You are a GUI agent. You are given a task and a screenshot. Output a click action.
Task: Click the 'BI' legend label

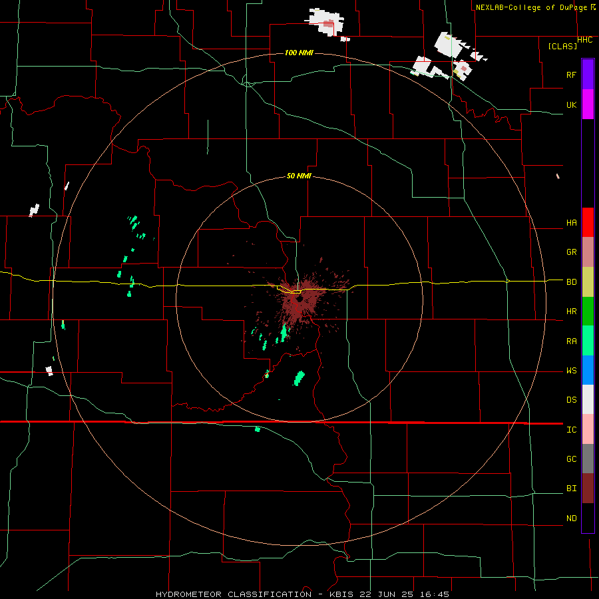[571, 489]
